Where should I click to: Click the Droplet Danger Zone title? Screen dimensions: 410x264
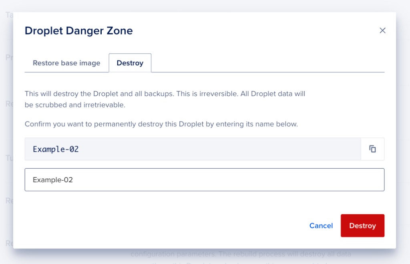tap(78, 30)
